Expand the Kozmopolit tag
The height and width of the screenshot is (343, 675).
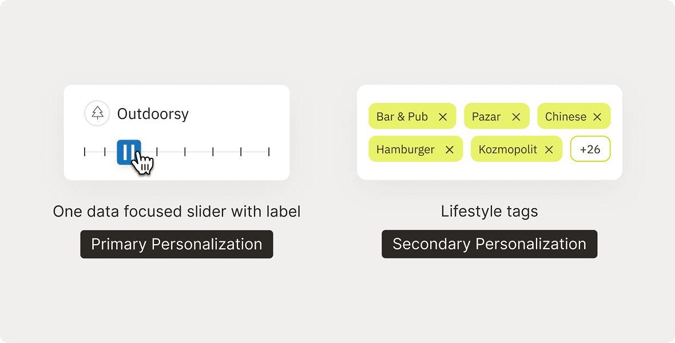pos(516,149)
